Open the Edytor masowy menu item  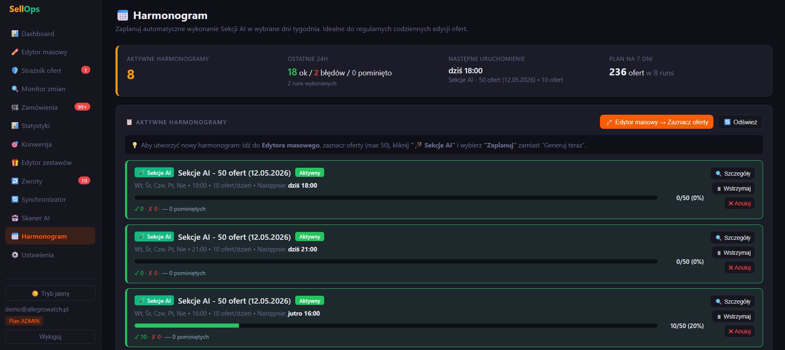50,52
